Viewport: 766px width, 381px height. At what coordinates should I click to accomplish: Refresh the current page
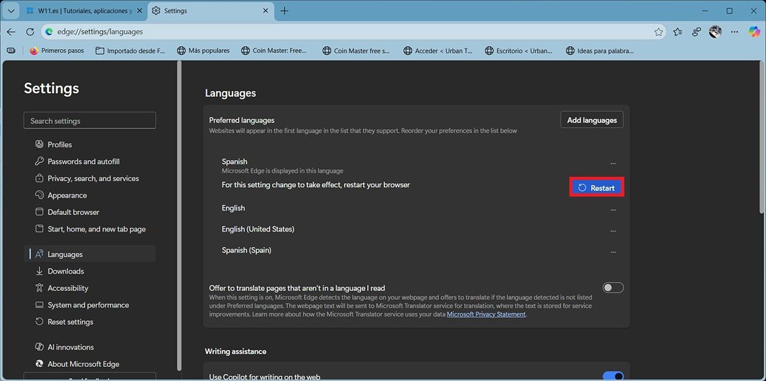[x=29, y=32]
